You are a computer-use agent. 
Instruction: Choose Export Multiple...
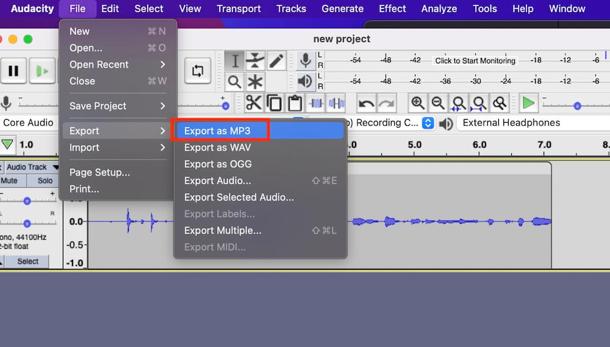point(260,231)
